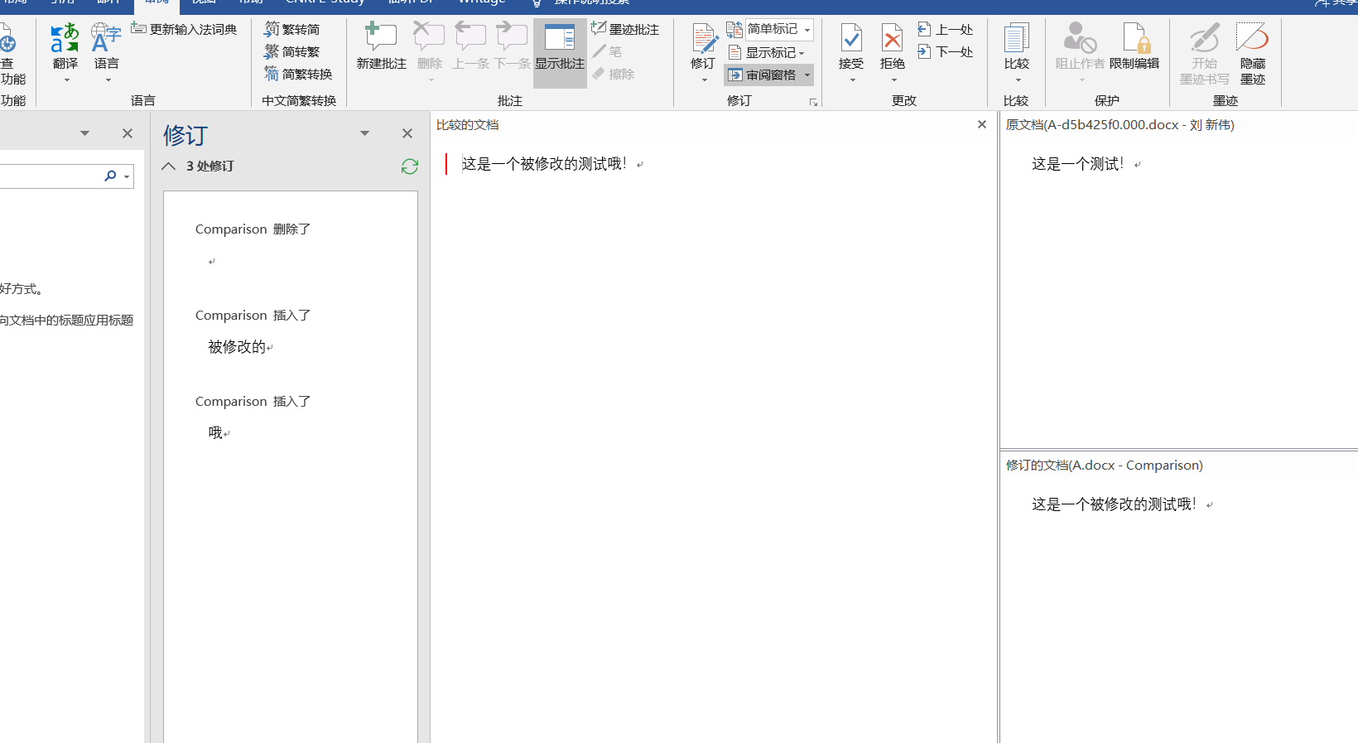
Task: Click Update IME dictionary (更新输入法词典)
Action: click(x=184, y=29)
